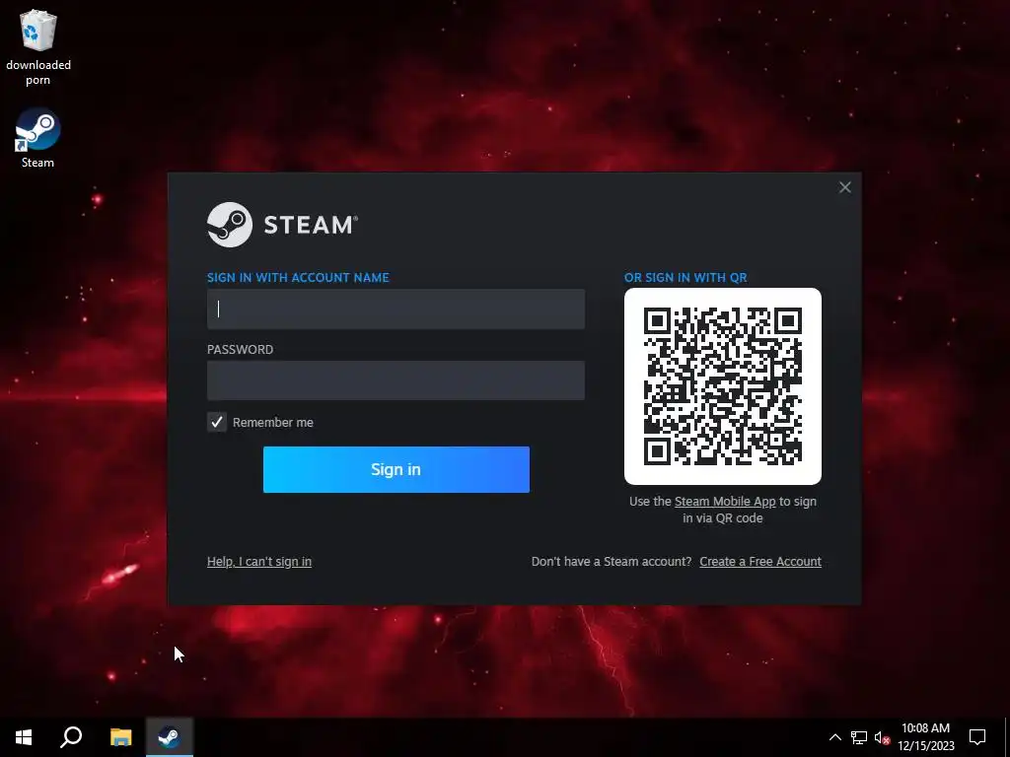This screenshot has width=1010, height=757.
Task: Open the Steam desktop shortcut
Action: (x=38, y=138)
